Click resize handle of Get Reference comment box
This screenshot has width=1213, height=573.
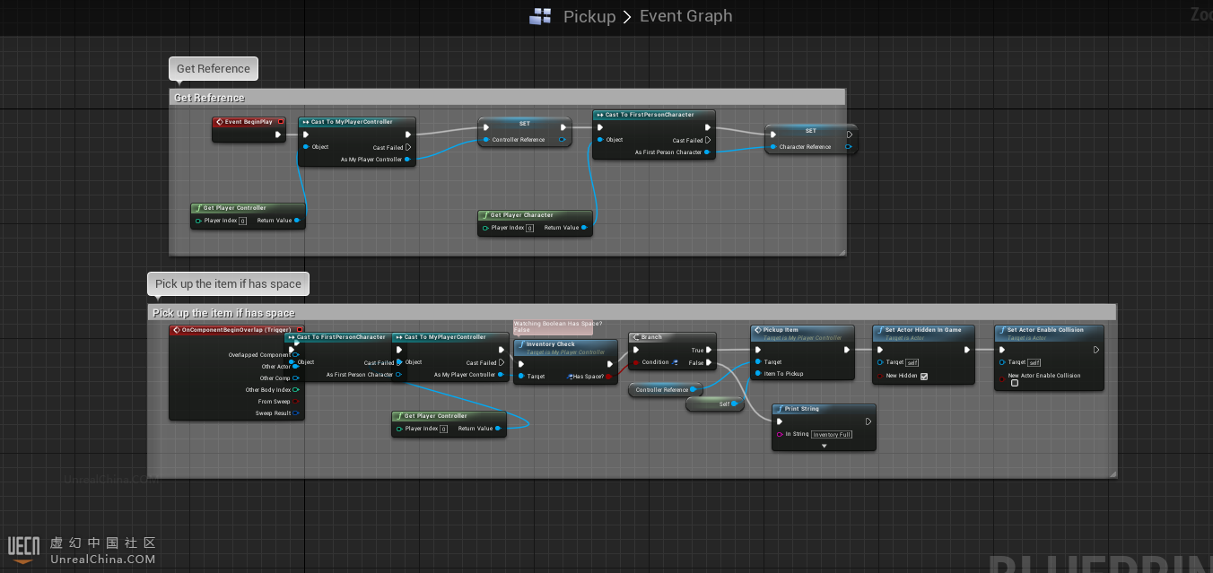tap(842, 253)
